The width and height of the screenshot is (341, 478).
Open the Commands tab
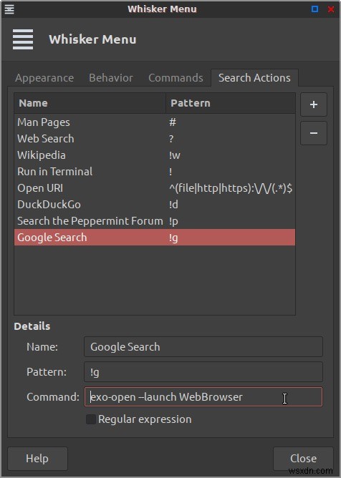176,78
